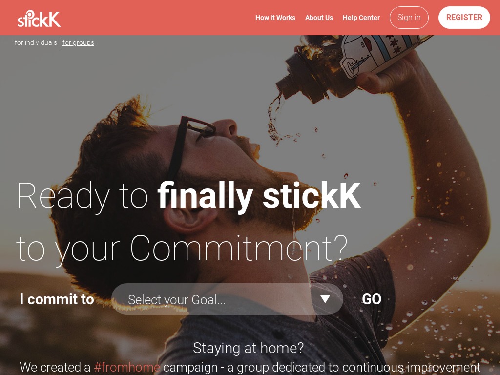Click the I commit to label
This screenshot has width=500, height=375.
57,299
